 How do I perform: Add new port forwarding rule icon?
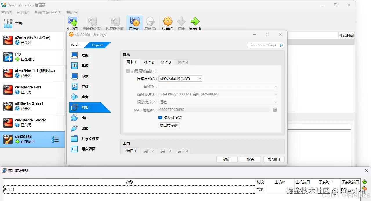(x=365, y=182)
